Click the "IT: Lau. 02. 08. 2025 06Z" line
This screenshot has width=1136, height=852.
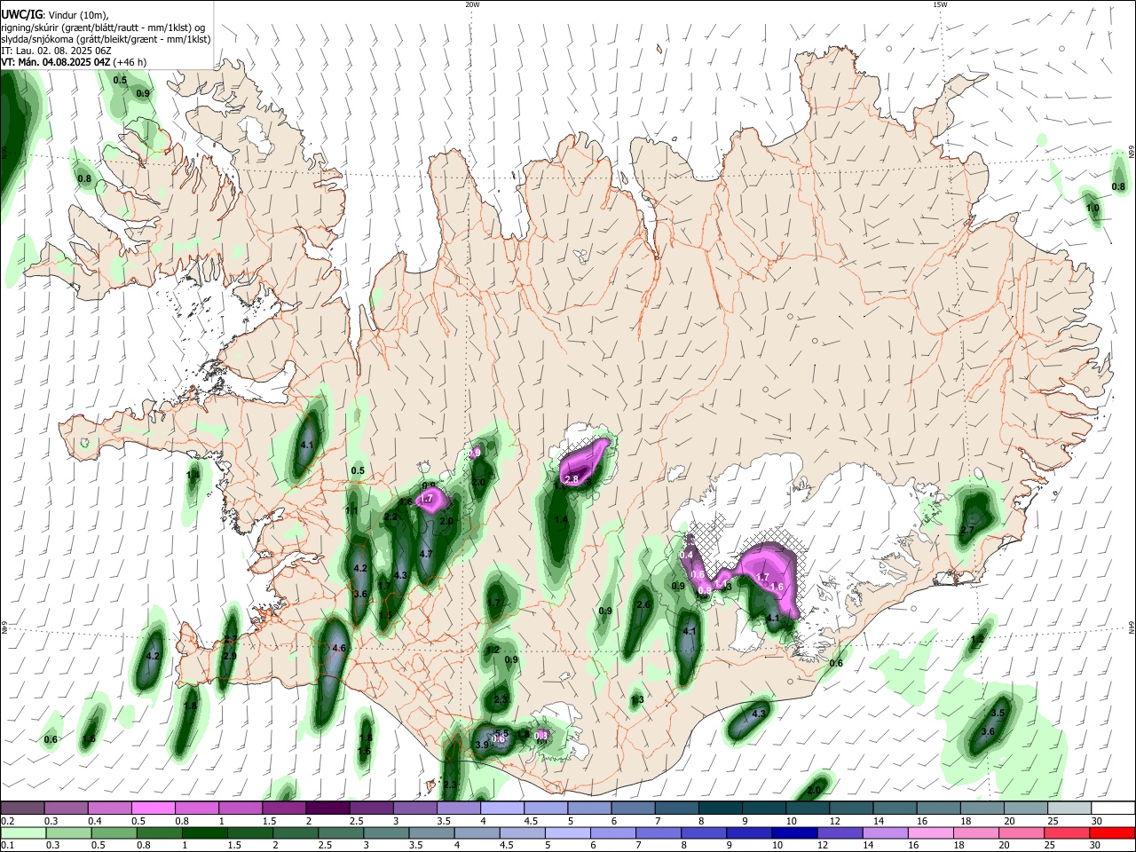tap(57, 51)
